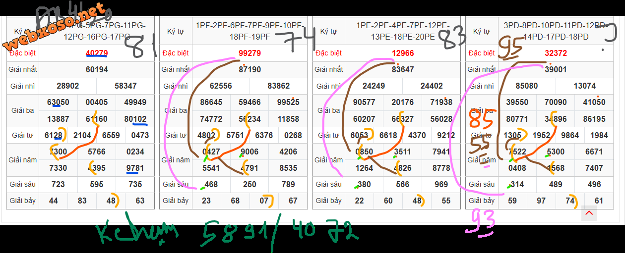Click special prize number 32372

click(x=556, y=53)
